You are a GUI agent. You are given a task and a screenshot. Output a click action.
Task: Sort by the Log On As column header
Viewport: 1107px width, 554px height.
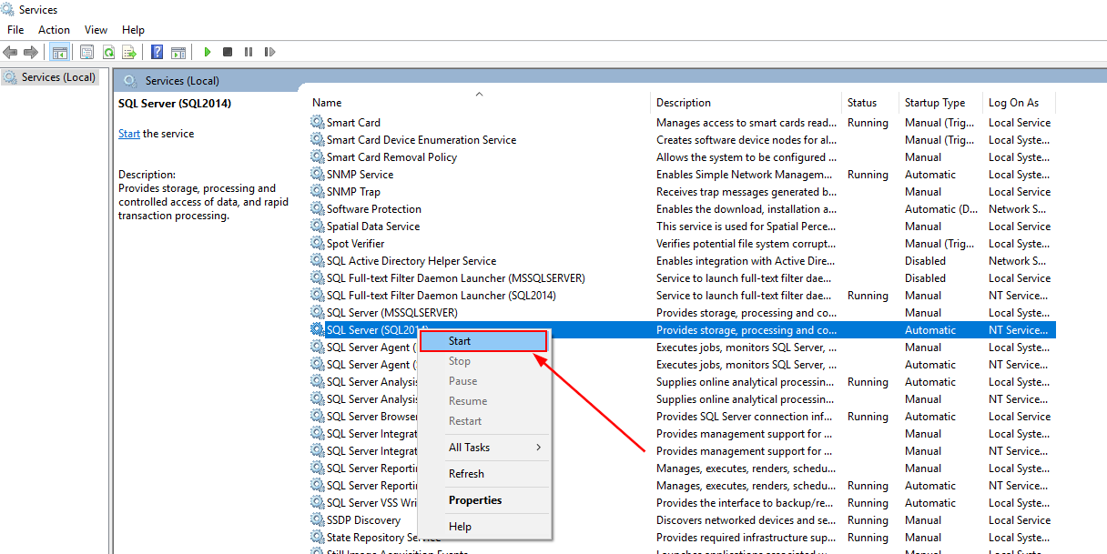coord(1019,103)
